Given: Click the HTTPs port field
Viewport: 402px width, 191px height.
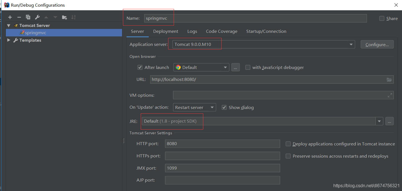Looking at the screenshot, I should click(222, 156).
